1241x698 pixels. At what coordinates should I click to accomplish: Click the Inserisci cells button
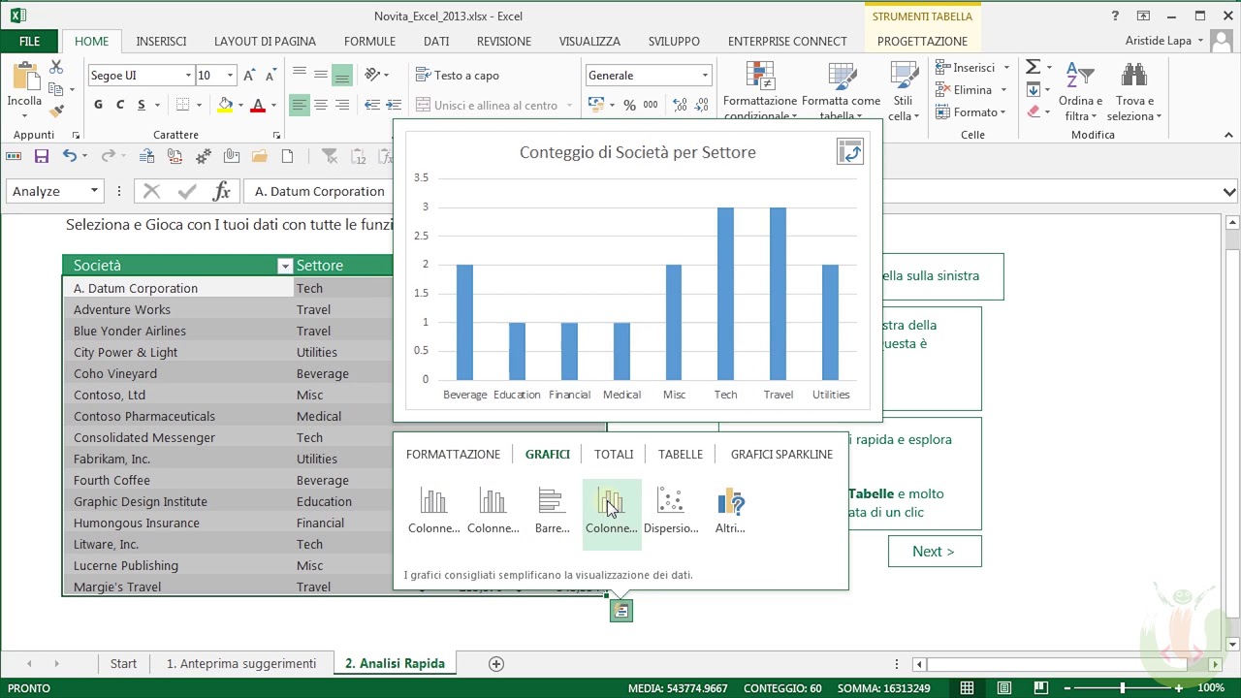pos(972,68)
